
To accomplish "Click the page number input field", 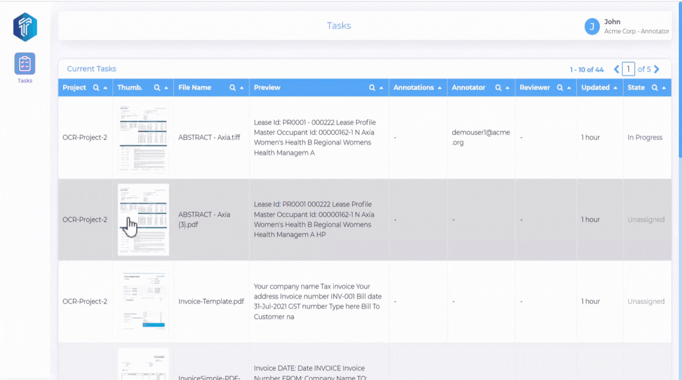I will [628, 69].
